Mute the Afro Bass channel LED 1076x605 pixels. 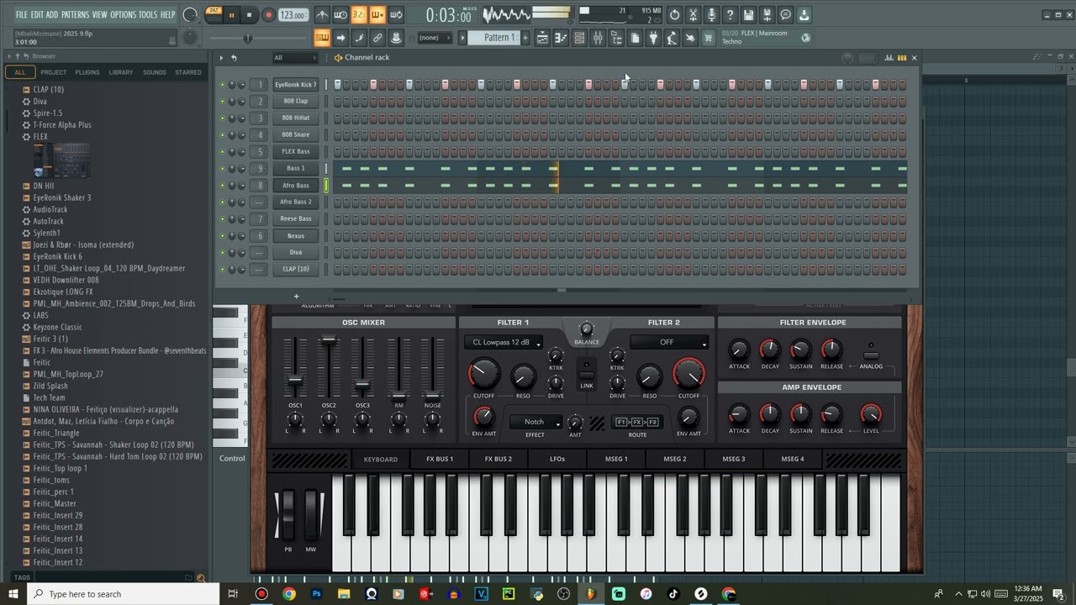(223, 186)
